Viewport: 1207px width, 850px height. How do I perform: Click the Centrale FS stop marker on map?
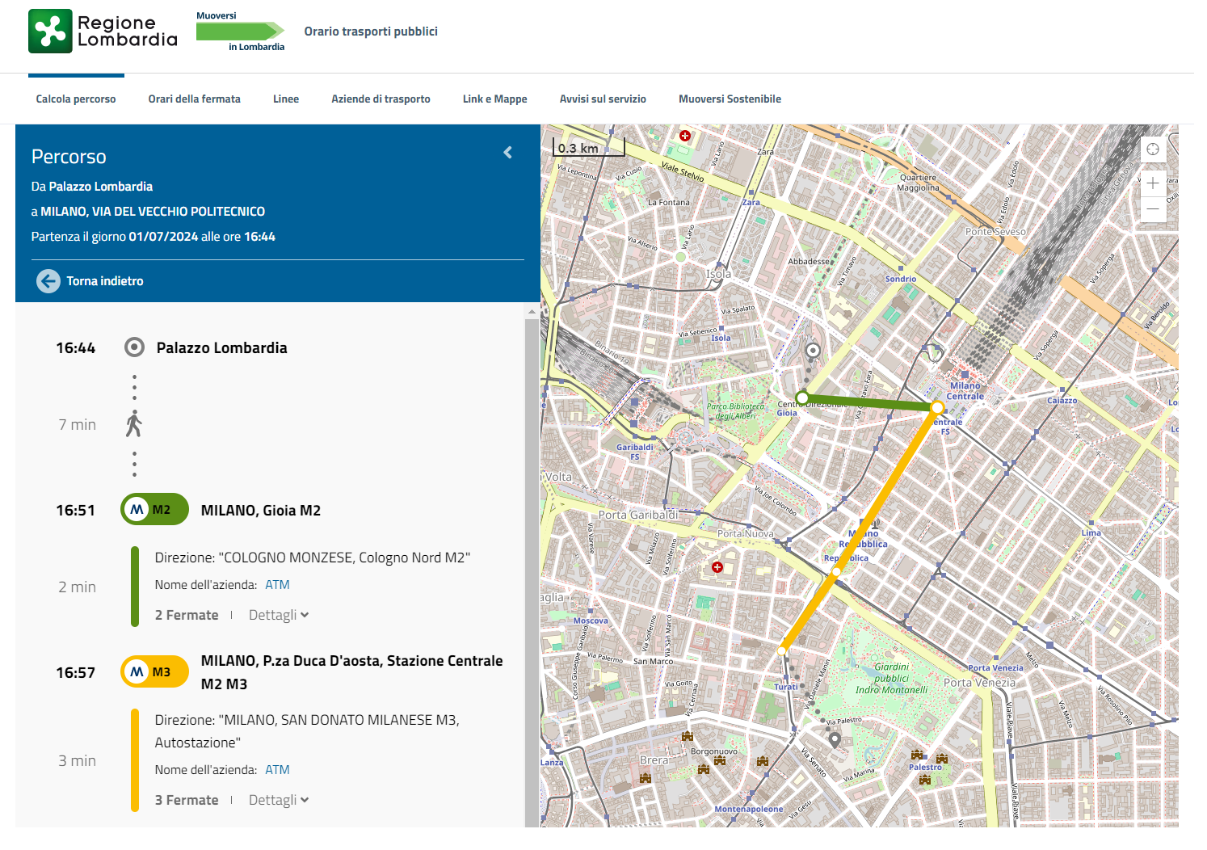[x=937, y=408]
